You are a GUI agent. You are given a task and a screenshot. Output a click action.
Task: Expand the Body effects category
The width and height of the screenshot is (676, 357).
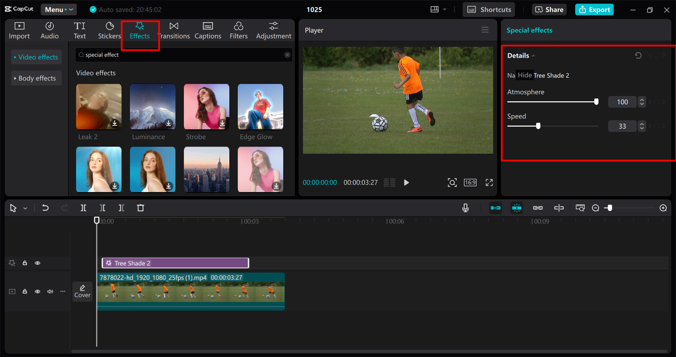[x=36, y=78]
